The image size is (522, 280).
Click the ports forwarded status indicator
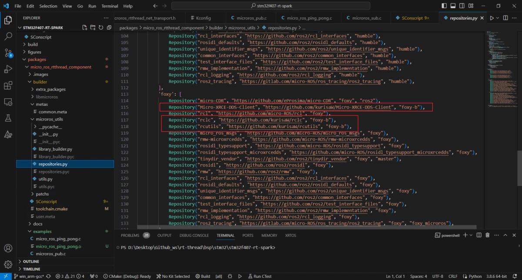click(94, 276)
